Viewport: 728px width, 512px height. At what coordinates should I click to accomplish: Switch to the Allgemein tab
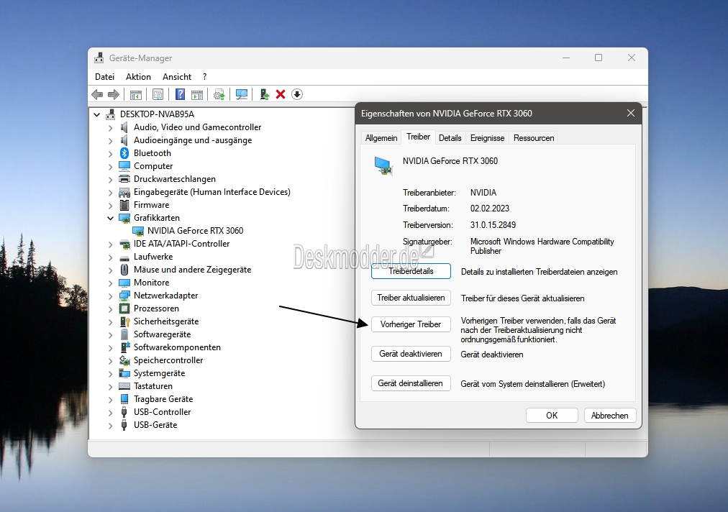[x=381, y=138]
